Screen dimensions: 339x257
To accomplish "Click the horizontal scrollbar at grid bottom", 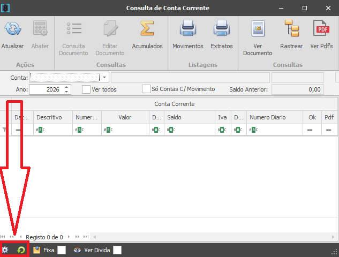I will point(214,237).
